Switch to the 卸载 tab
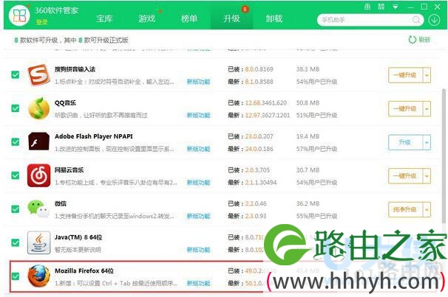 click(274, 19)
